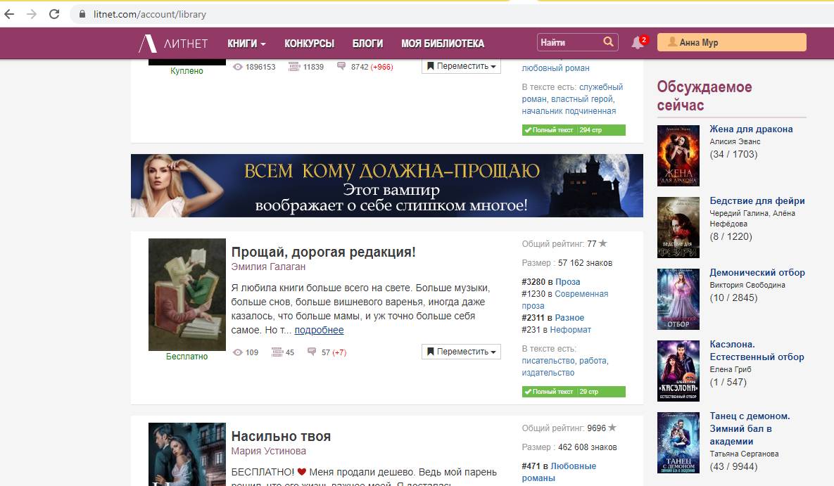
Task: Open notifications bell with red badge
Action: click(x=637, y=43)
